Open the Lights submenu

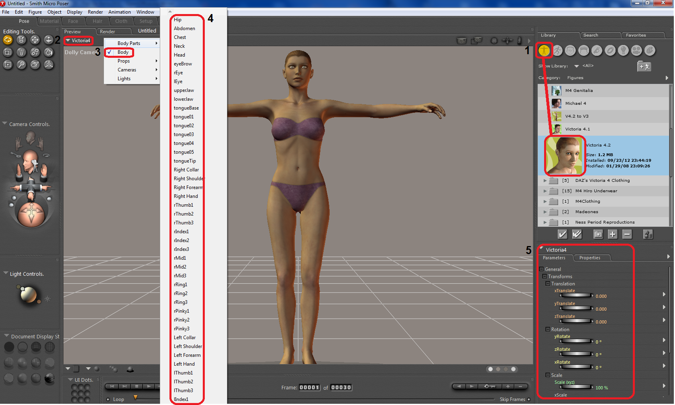coord(132,79)
